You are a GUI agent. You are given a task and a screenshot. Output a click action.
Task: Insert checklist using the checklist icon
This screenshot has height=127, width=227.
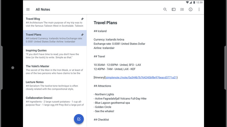[x=182, y=9]
